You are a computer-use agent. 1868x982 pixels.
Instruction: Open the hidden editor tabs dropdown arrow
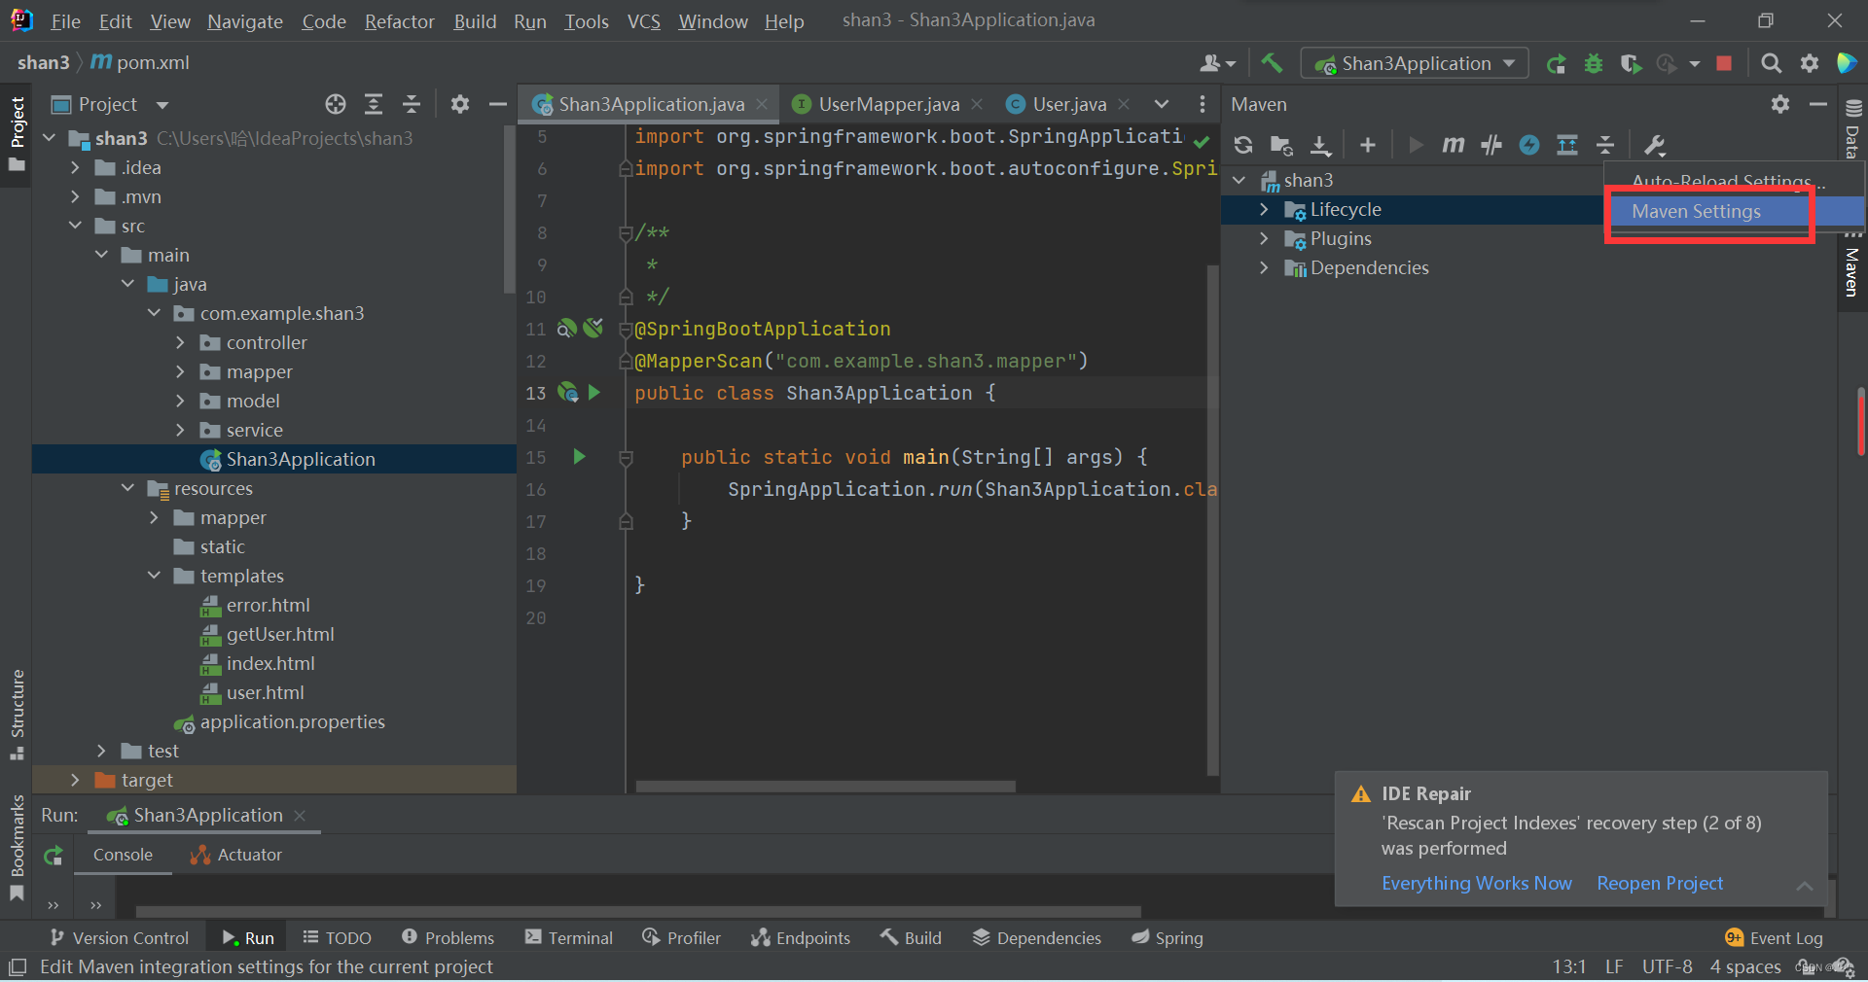point(1162,104)
